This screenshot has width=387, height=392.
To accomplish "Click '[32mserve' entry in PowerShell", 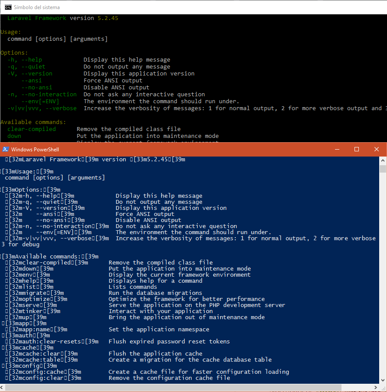I will coord(31,305).
